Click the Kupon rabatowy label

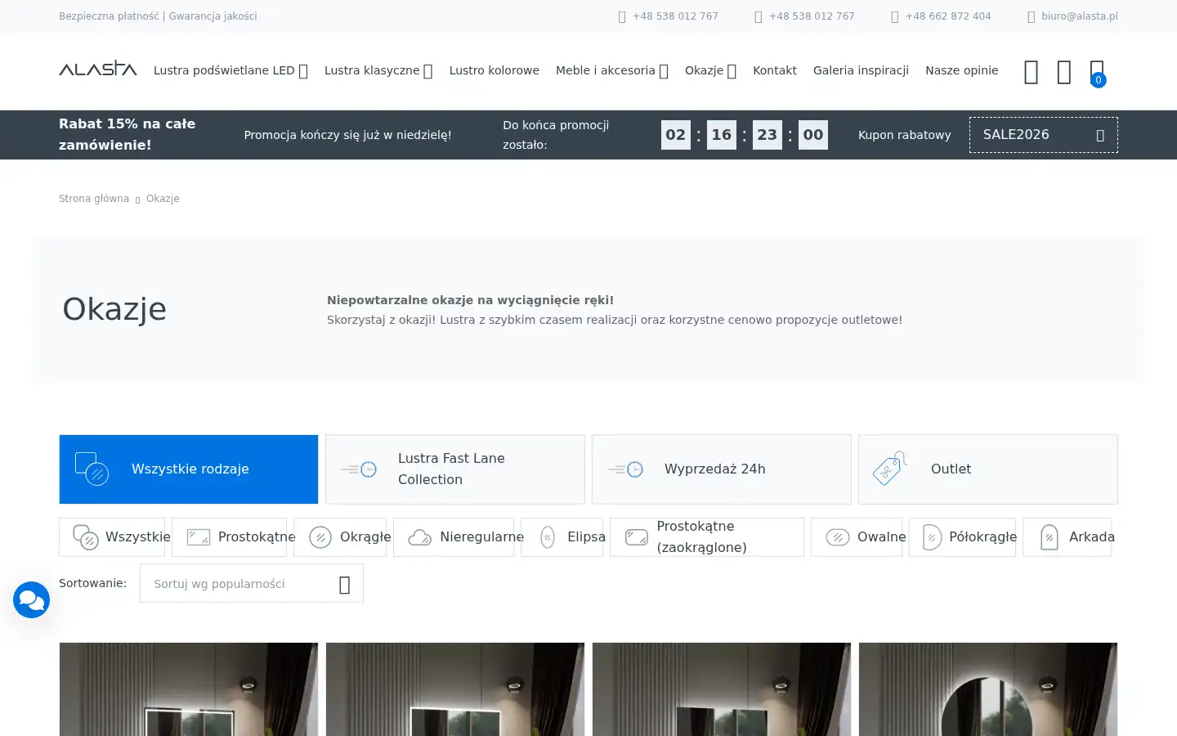905,135
